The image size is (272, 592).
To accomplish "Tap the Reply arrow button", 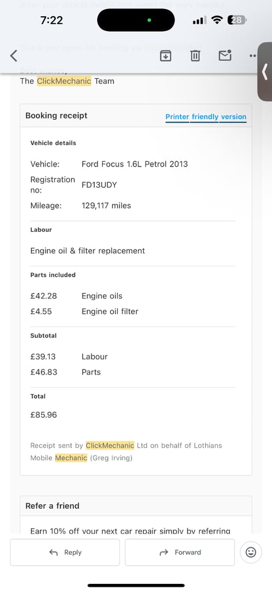I will (65, 552).
